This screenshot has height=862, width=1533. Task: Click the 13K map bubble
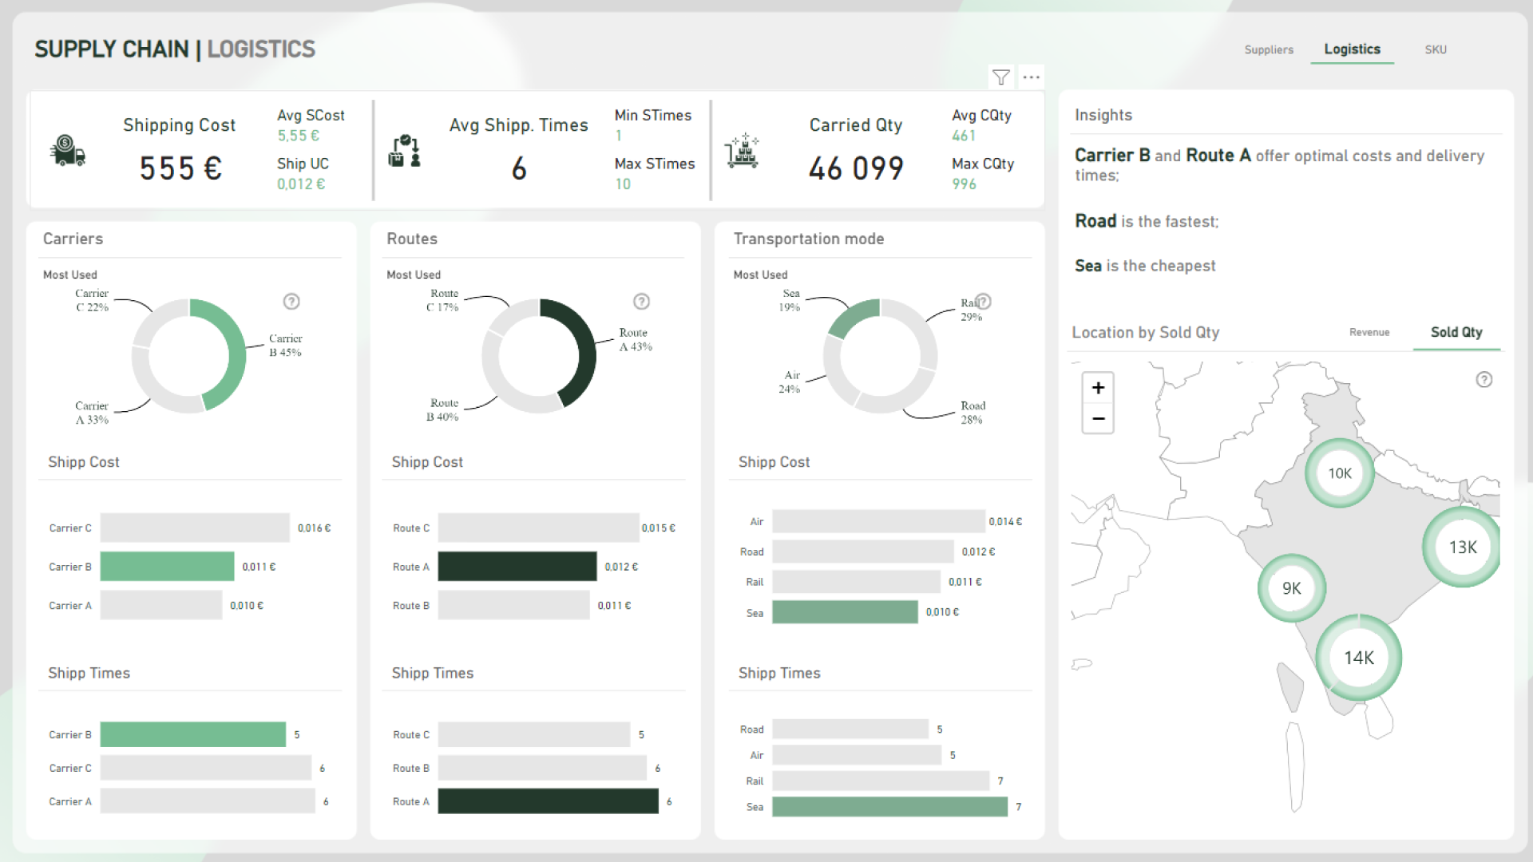1462,548
